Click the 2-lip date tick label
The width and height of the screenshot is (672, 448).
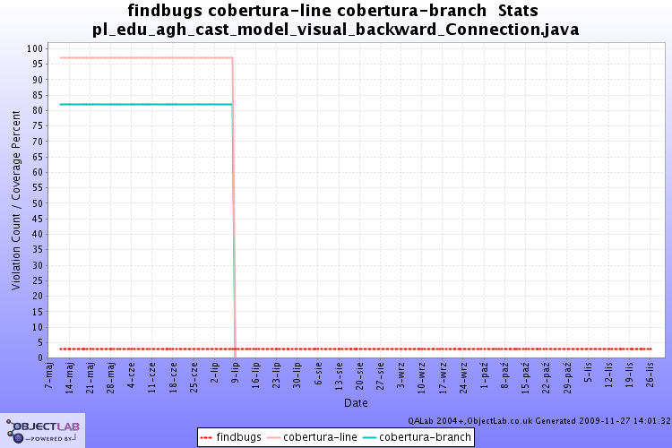(x=215, y=374)
